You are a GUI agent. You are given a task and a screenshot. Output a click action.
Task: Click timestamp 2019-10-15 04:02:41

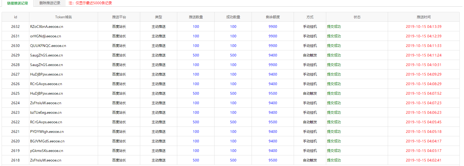tap(423, 160)
